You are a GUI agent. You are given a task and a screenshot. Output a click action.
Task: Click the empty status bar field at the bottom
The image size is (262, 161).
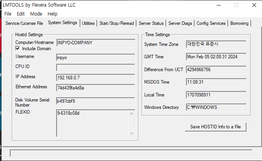tap(131, 153)
